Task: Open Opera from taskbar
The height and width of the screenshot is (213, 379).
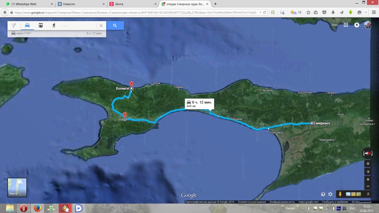Action: click(23, 208)
